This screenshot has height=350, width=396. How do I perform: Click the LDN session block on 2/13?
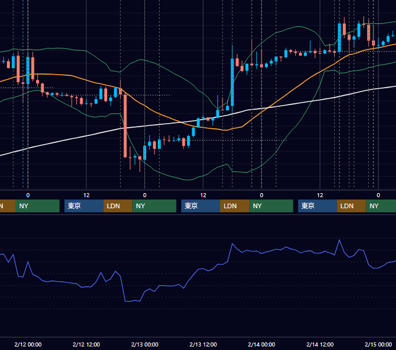(x=235, y=206)
